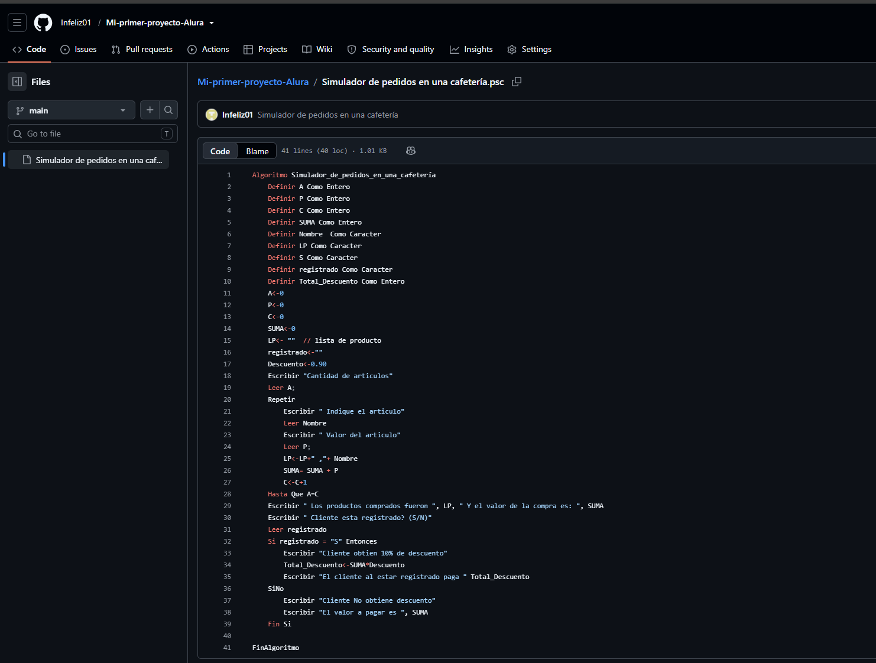Switch to Code view toggle

[220, 151]
